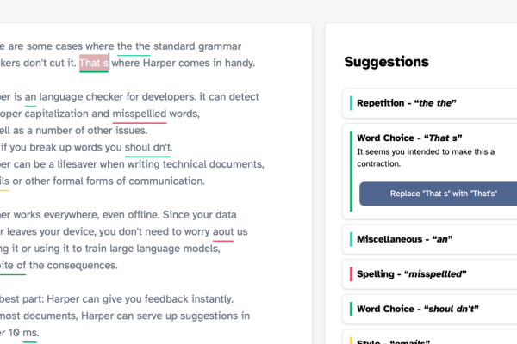Click "works everywhere, even offline" sentence

[87, 215]
